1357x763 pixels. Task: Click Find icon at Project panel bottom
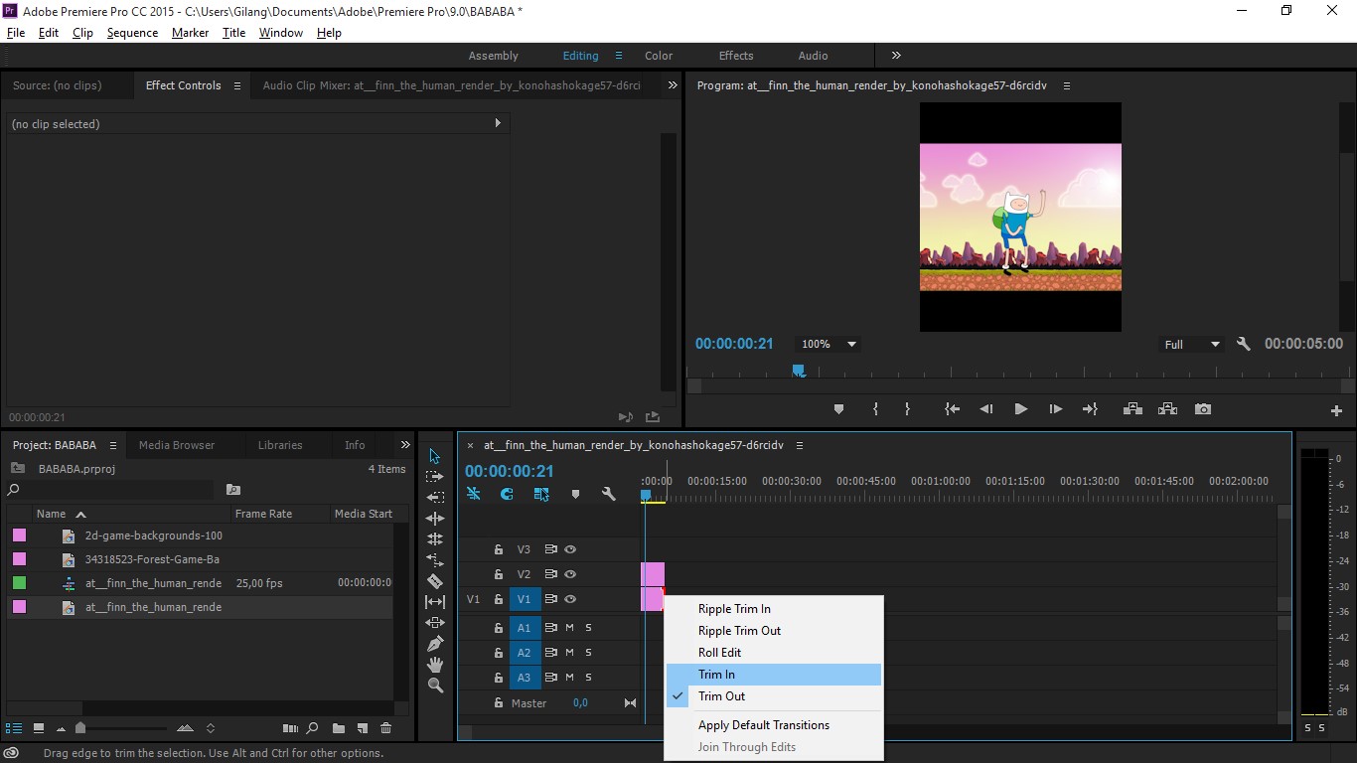pos(313,728)
